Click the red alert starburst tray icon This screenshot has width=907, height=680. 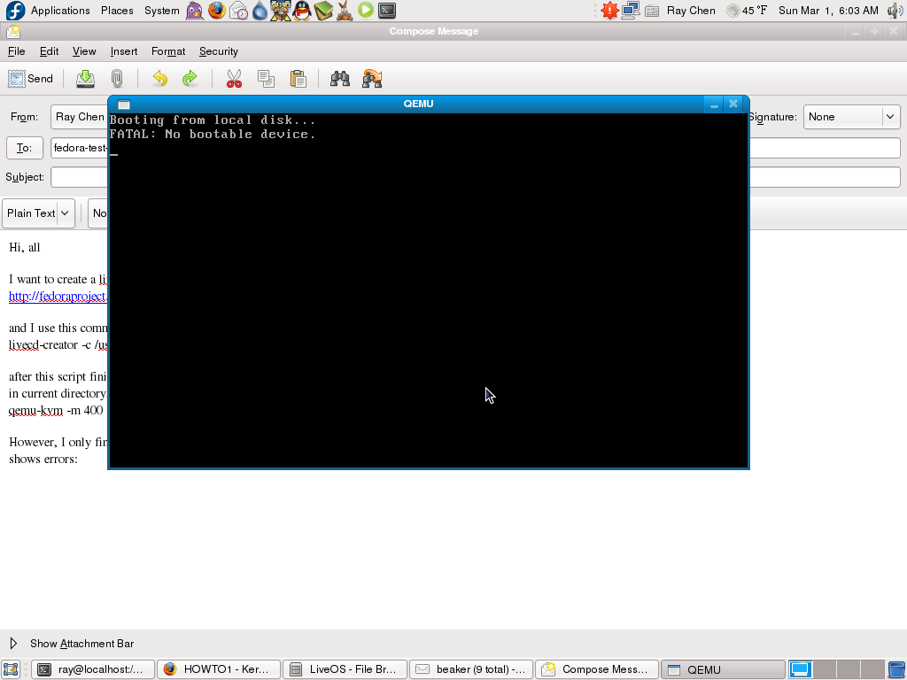pyautogui.click(x=609, y=11)
